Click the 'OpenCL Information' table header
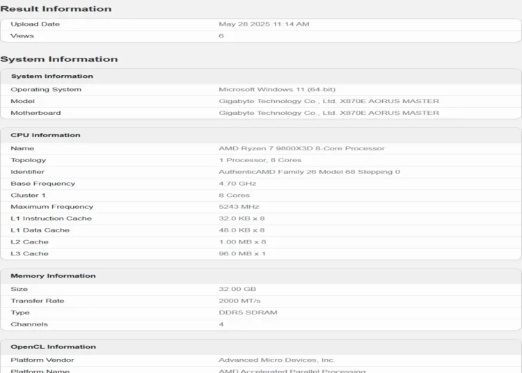The image size is (522, 373). tap(54, 347)
